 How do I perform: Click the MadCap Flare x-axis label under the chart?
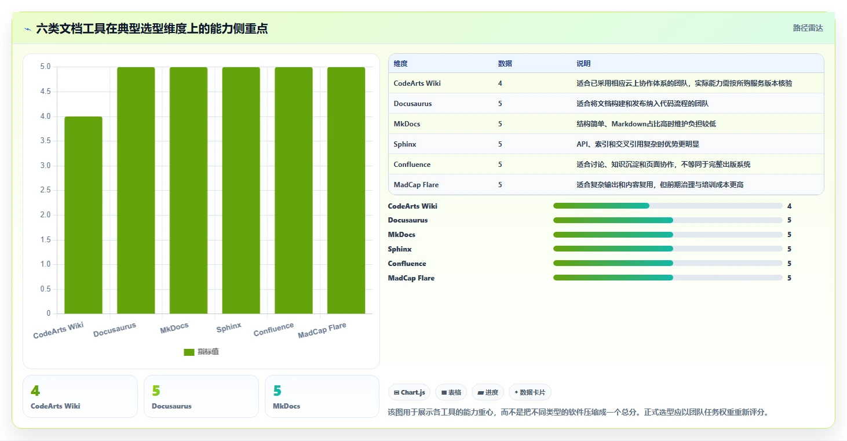click(x=322, y=330)
